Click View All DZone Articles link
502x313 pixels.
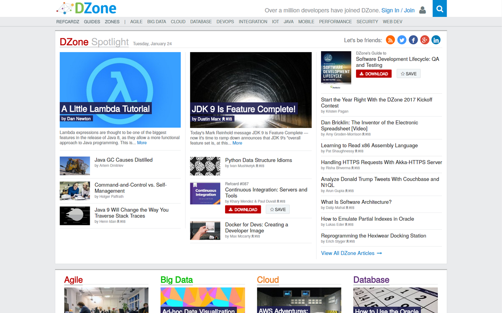coord(351,253)
